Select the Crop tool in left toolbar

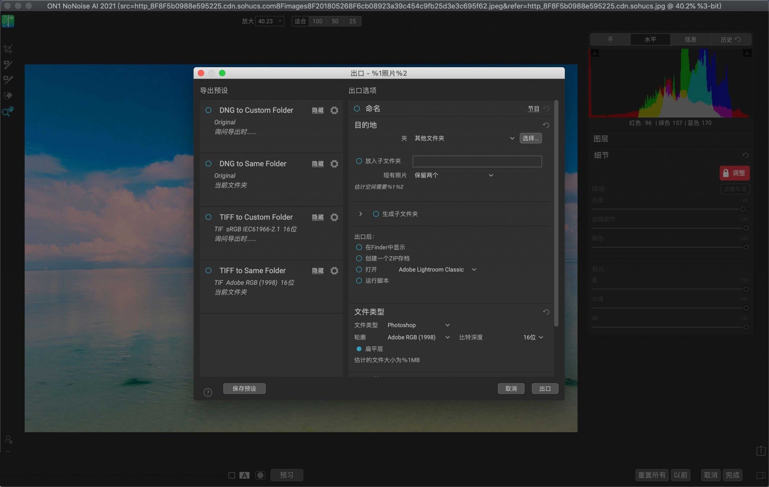(8, 49)
